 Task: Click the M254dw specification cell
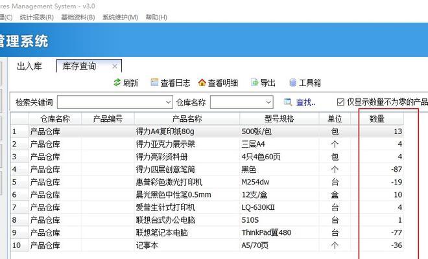[x=279, y=182]
